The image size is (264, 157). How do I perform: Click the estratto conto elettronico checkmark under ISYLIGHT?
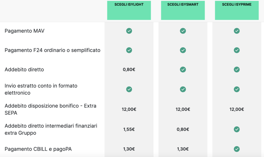pos(129,89)
